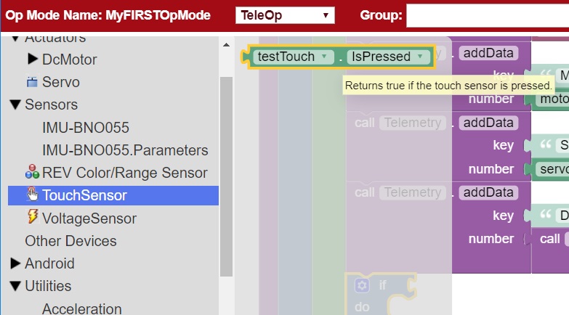
Task: Collapse the Utilities category
Action: pyautogui.click(x=15, y=286)
